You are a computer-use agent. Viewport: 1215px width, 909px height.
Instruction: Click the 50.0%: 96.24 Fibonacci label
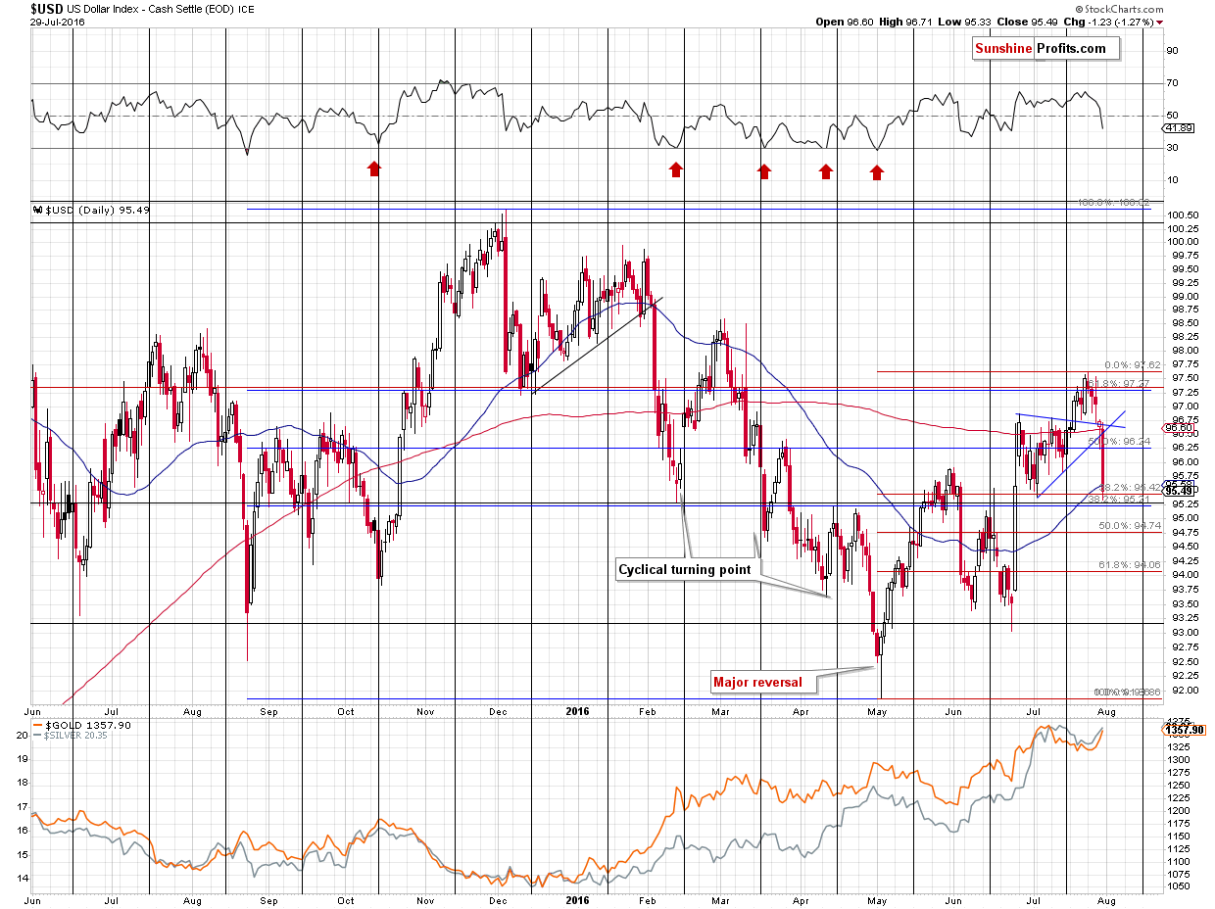(x=1120, y=442)
